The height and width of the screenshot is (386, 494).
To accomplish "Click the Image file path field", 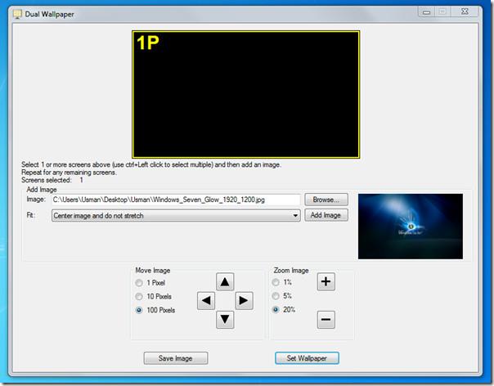I will pyautogui.click(x=175, y=199).
